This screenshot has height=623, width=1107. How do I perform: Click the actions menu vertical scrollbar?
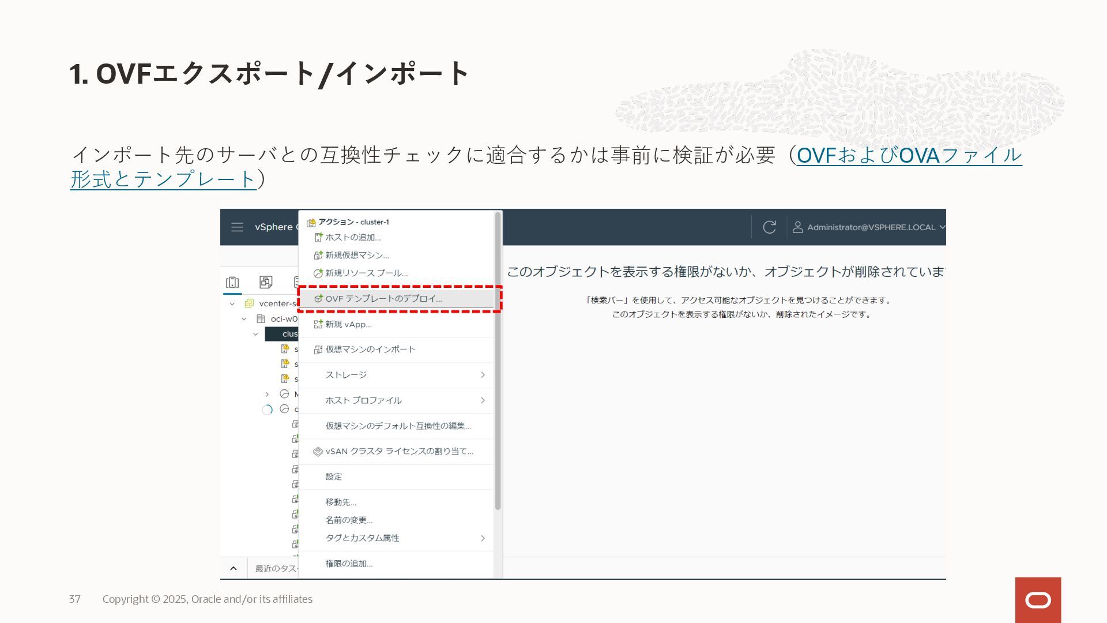[x=498, y=361]
